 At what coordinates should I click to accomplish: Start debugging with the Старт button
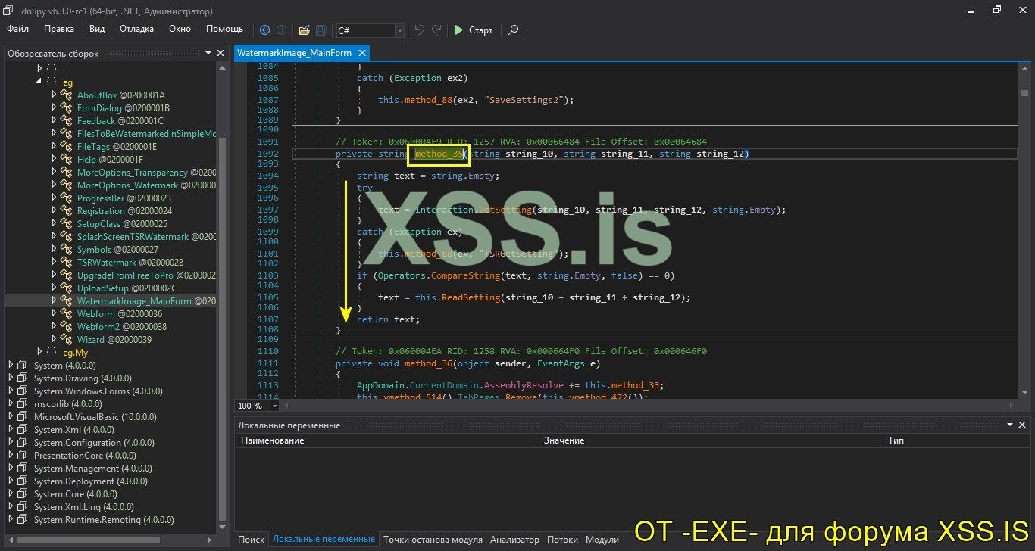pos(473,30)
